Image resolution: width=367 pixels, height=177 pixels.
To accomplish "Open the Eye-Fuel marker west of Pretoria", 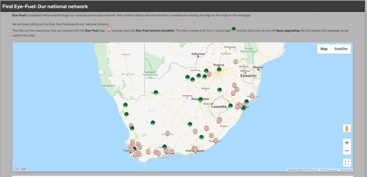I will 209,74.
